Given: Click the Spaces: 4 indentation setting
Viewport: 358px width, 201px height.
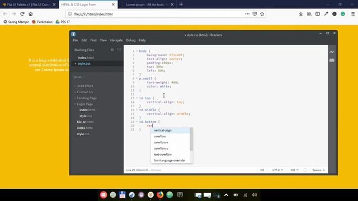Looking at the screenshot, I should click(x=318, y=170).
